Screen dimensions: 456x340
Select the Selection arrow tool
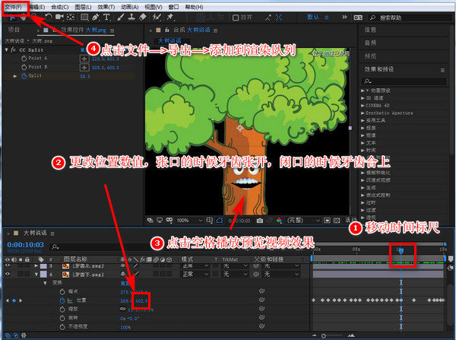[x=11, y=17]
